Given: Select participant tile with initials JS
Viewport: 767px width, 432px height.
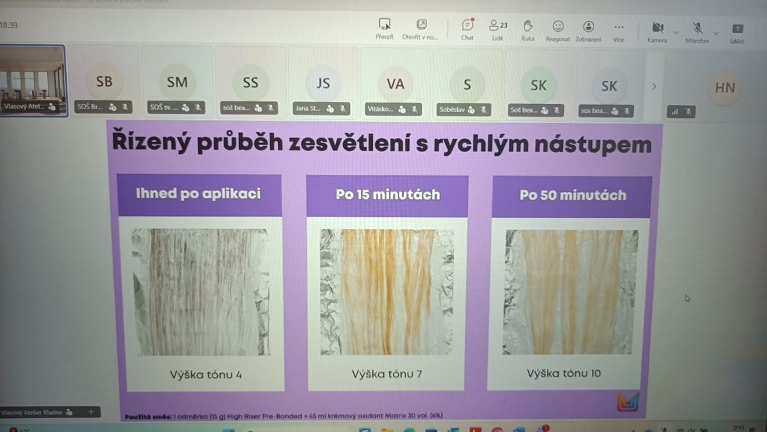Looking at the screenshot, I should [x=323, y=83].
